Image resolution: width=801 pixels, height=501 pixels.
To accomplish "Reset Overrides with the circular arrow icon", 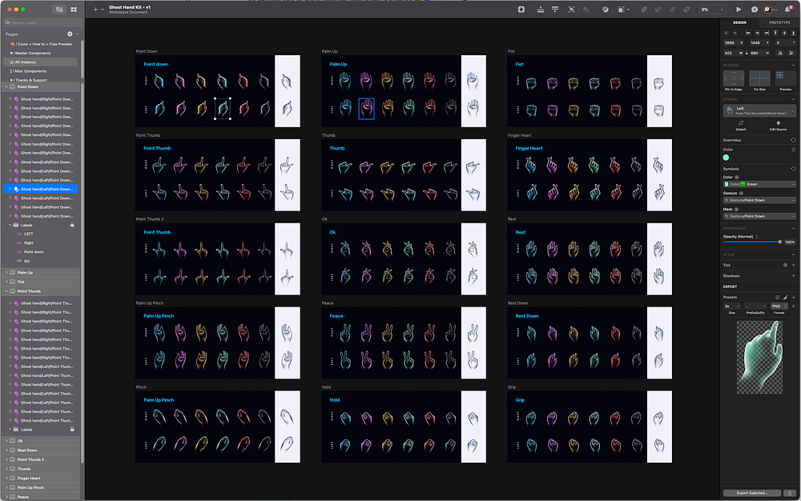I will [x=793, y=140].
